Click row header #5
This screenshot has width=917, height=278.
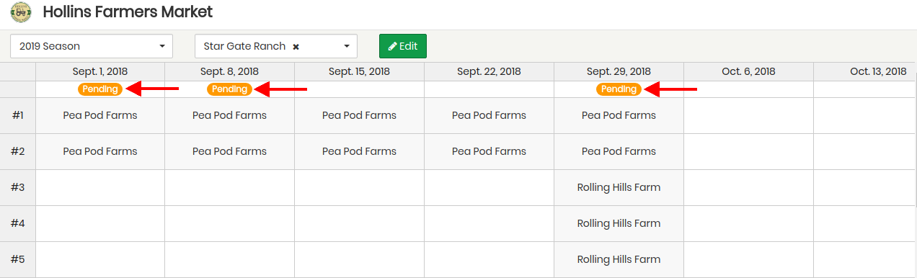(x=18, y=259)
